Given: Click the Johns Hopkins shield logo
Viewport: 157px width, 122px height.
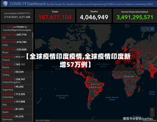Looking at the screenshot, I should (x=5, y=4).
